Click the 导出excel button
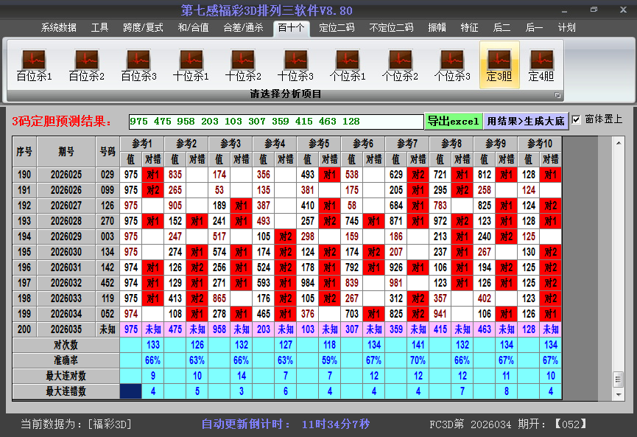 453,121
